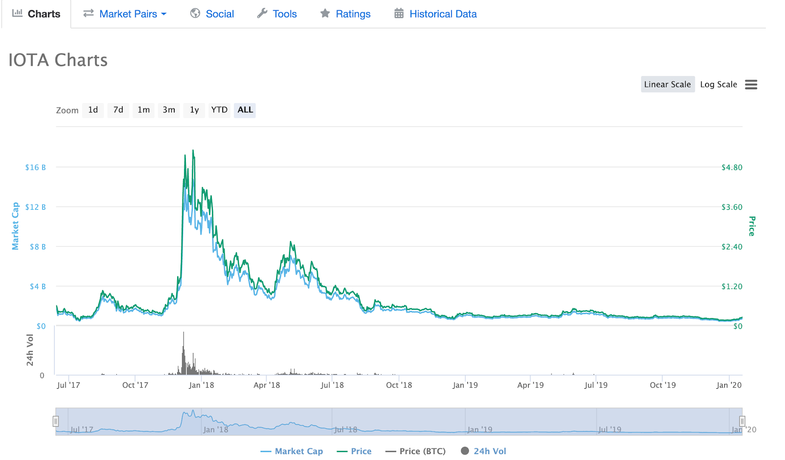785x460 pixels.
Task: Open the Ratings tab
Action: click(345, 14)
